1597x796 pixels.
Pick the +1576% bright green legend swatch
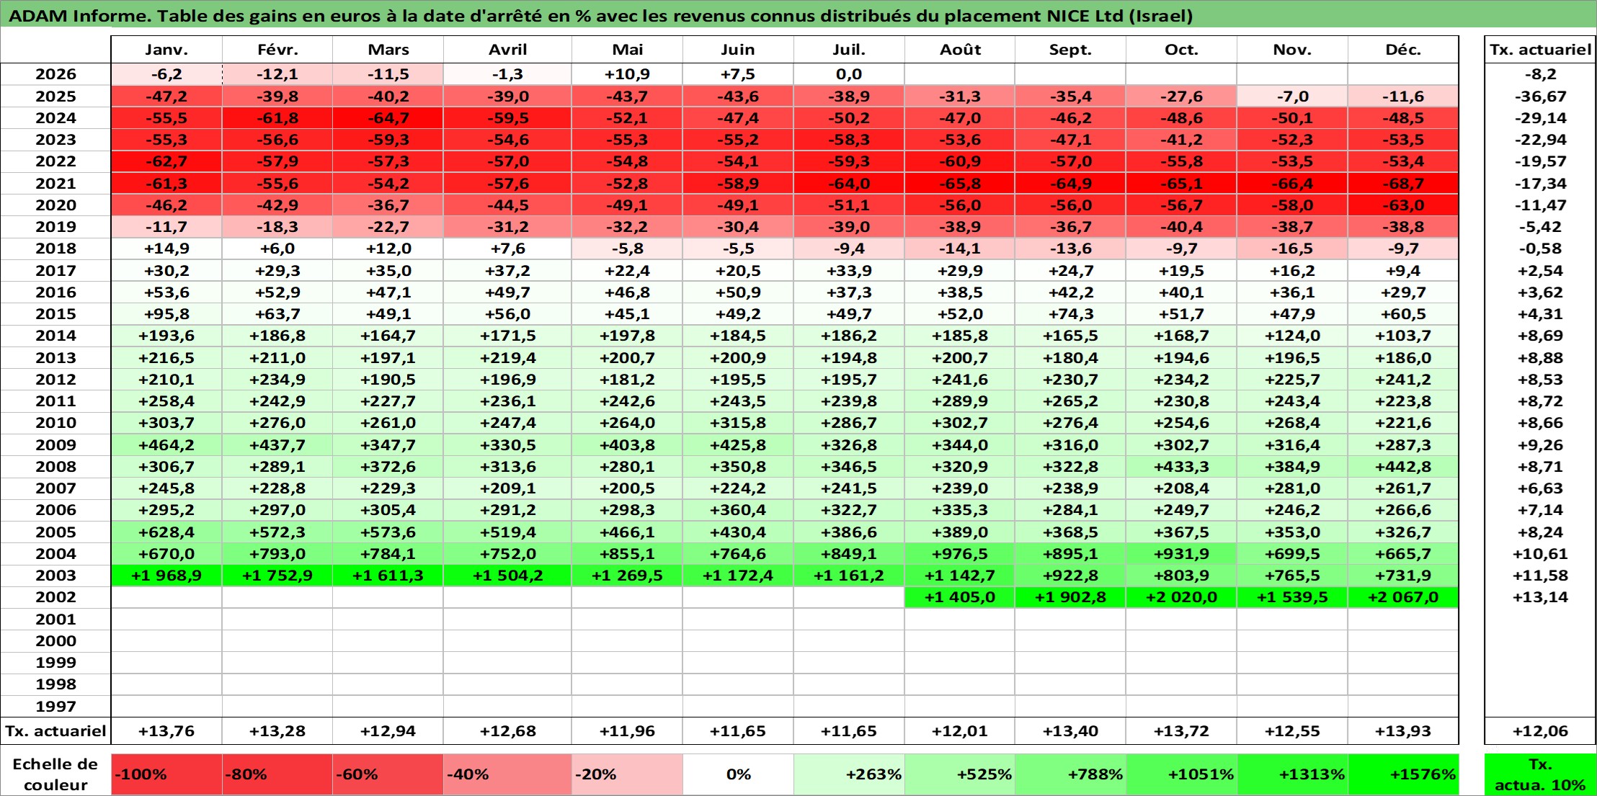[1403, 774]
